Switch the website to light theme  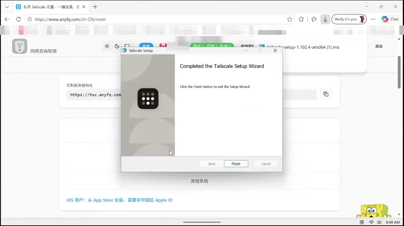[107, 46]
